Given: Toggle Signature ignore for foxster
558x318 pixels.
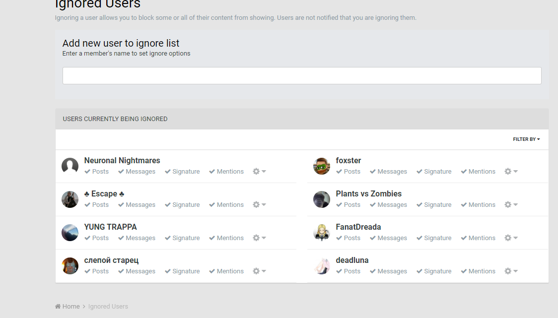Looking at the screenshot, I should (434, 172).
